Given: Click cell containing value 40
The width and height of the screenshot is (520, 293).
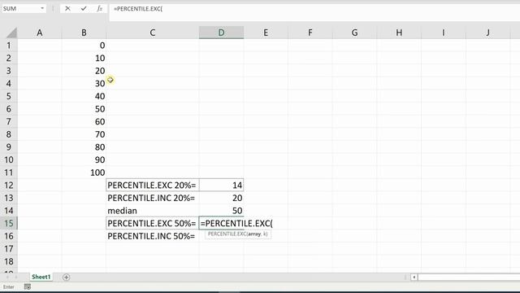Looking at the screenshot, I should [84, 96].
